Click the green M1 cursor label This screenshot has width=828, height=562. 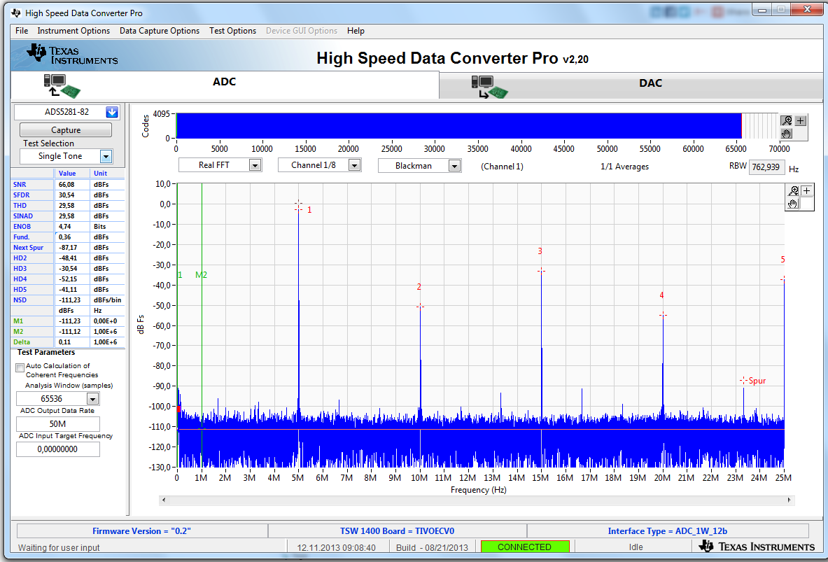pos(180,274)
